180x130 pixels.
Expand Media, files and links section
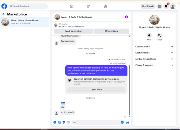(154, 59)
